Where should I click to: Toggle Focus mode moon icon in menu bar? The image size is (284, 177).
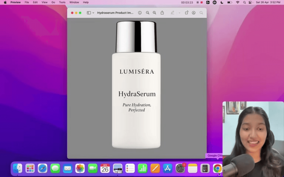[x=222, y=2]
